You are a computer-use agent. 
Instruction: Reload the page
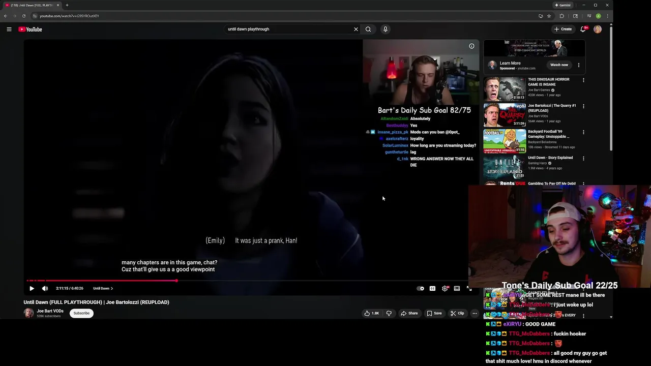pos(23,16)
